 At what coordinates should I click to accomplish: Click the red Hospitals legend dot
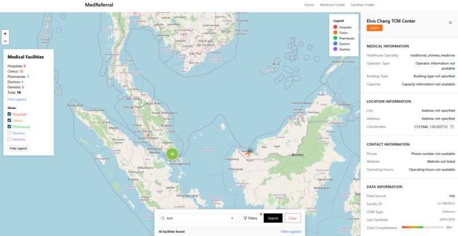335,27
